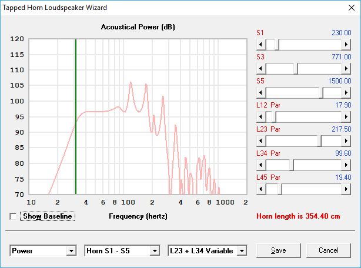Click the S1 slider left arrow
The width and height of the screenshot is (361, 268).
coord(261,45)
